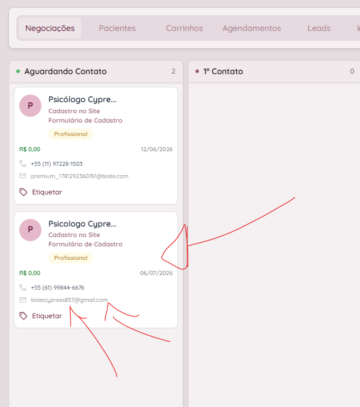Viewport: 360px width, 407px height.
Task: Open the Agendamentos tab
Action: click(251, 28)
